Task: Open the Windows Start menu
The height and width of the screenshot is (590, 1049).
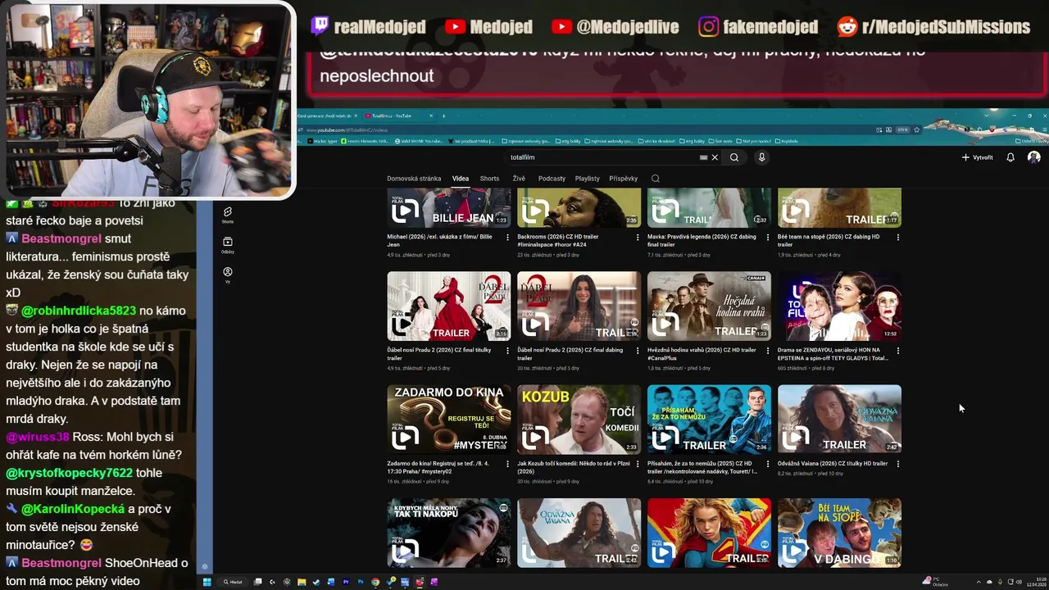Action: (x=207, y=582)
